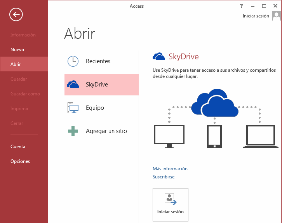Click Iniciar sesión text in the title bar
The image size is (282, 223).
click(256, 16)
